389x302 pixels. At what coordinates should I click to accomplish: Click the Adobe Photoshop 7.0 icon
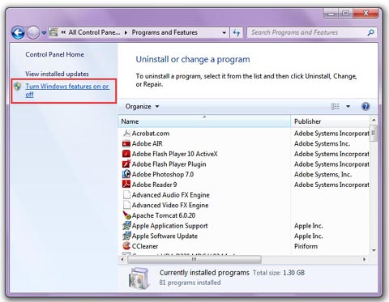[x=126, y=174]
